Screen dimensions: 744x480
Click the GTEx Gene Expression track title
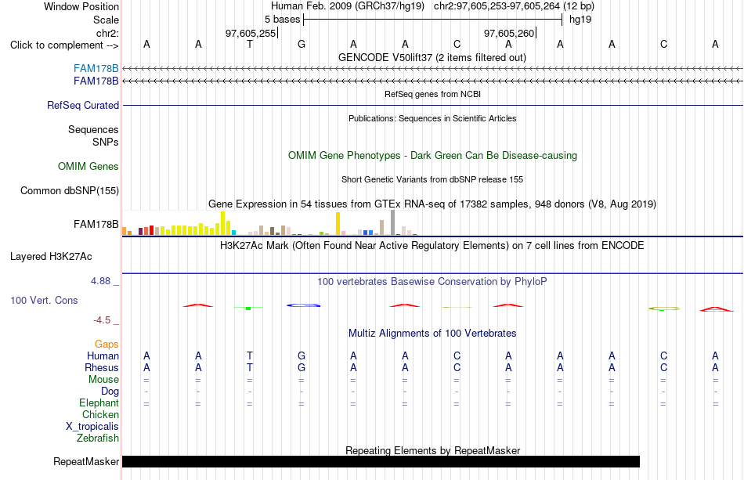click(x=432, y=204)
